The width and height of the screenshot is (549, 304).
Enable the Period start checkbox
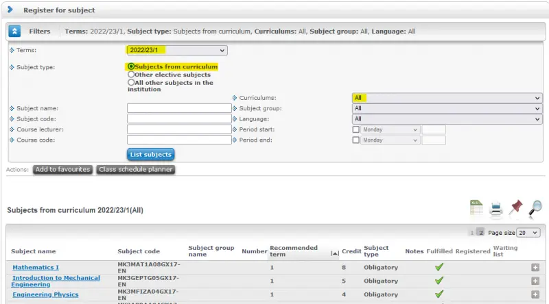click(355, 129)
